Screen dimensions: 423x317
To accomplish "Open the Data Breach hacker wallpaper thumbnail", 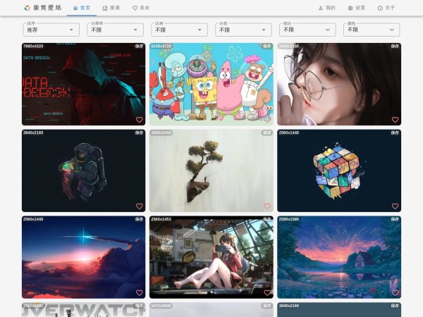I will coord(84,84).
